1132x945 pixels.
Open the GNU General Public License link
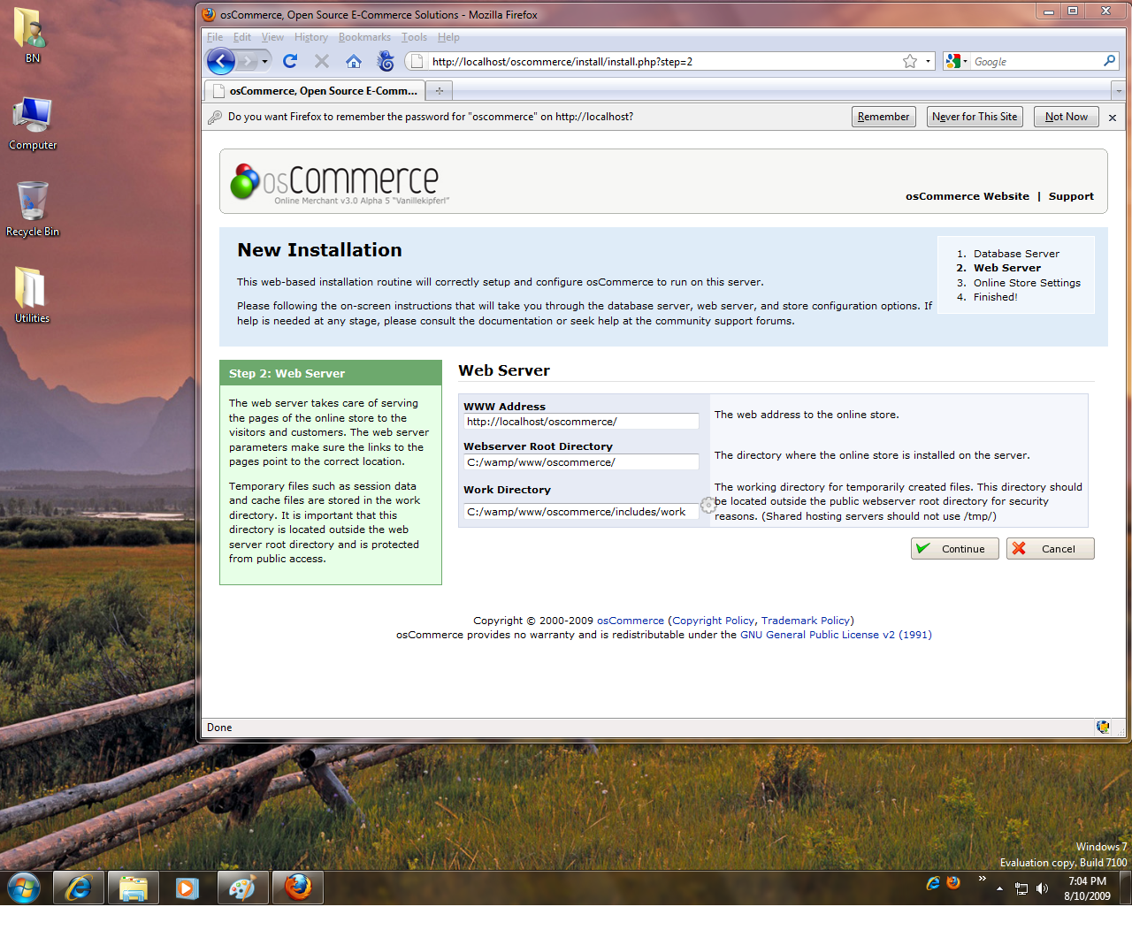point(836,635)
